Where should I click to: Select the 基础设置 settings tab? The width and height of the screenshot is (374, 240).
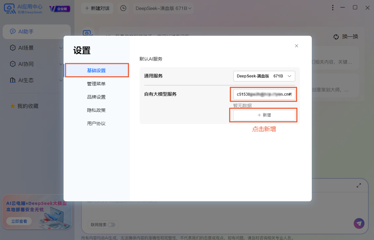(x=97, y=71)
